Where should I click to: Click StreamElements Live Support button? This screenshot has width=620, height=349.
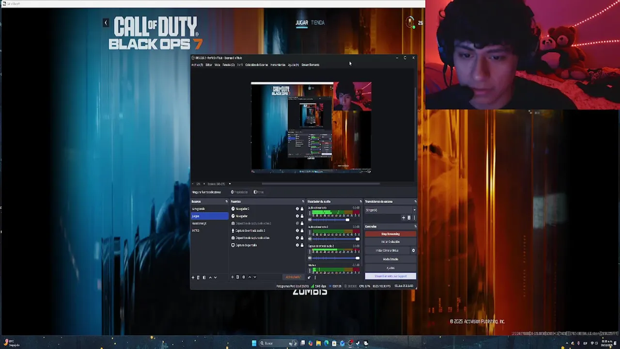click(x=390, y=276)
